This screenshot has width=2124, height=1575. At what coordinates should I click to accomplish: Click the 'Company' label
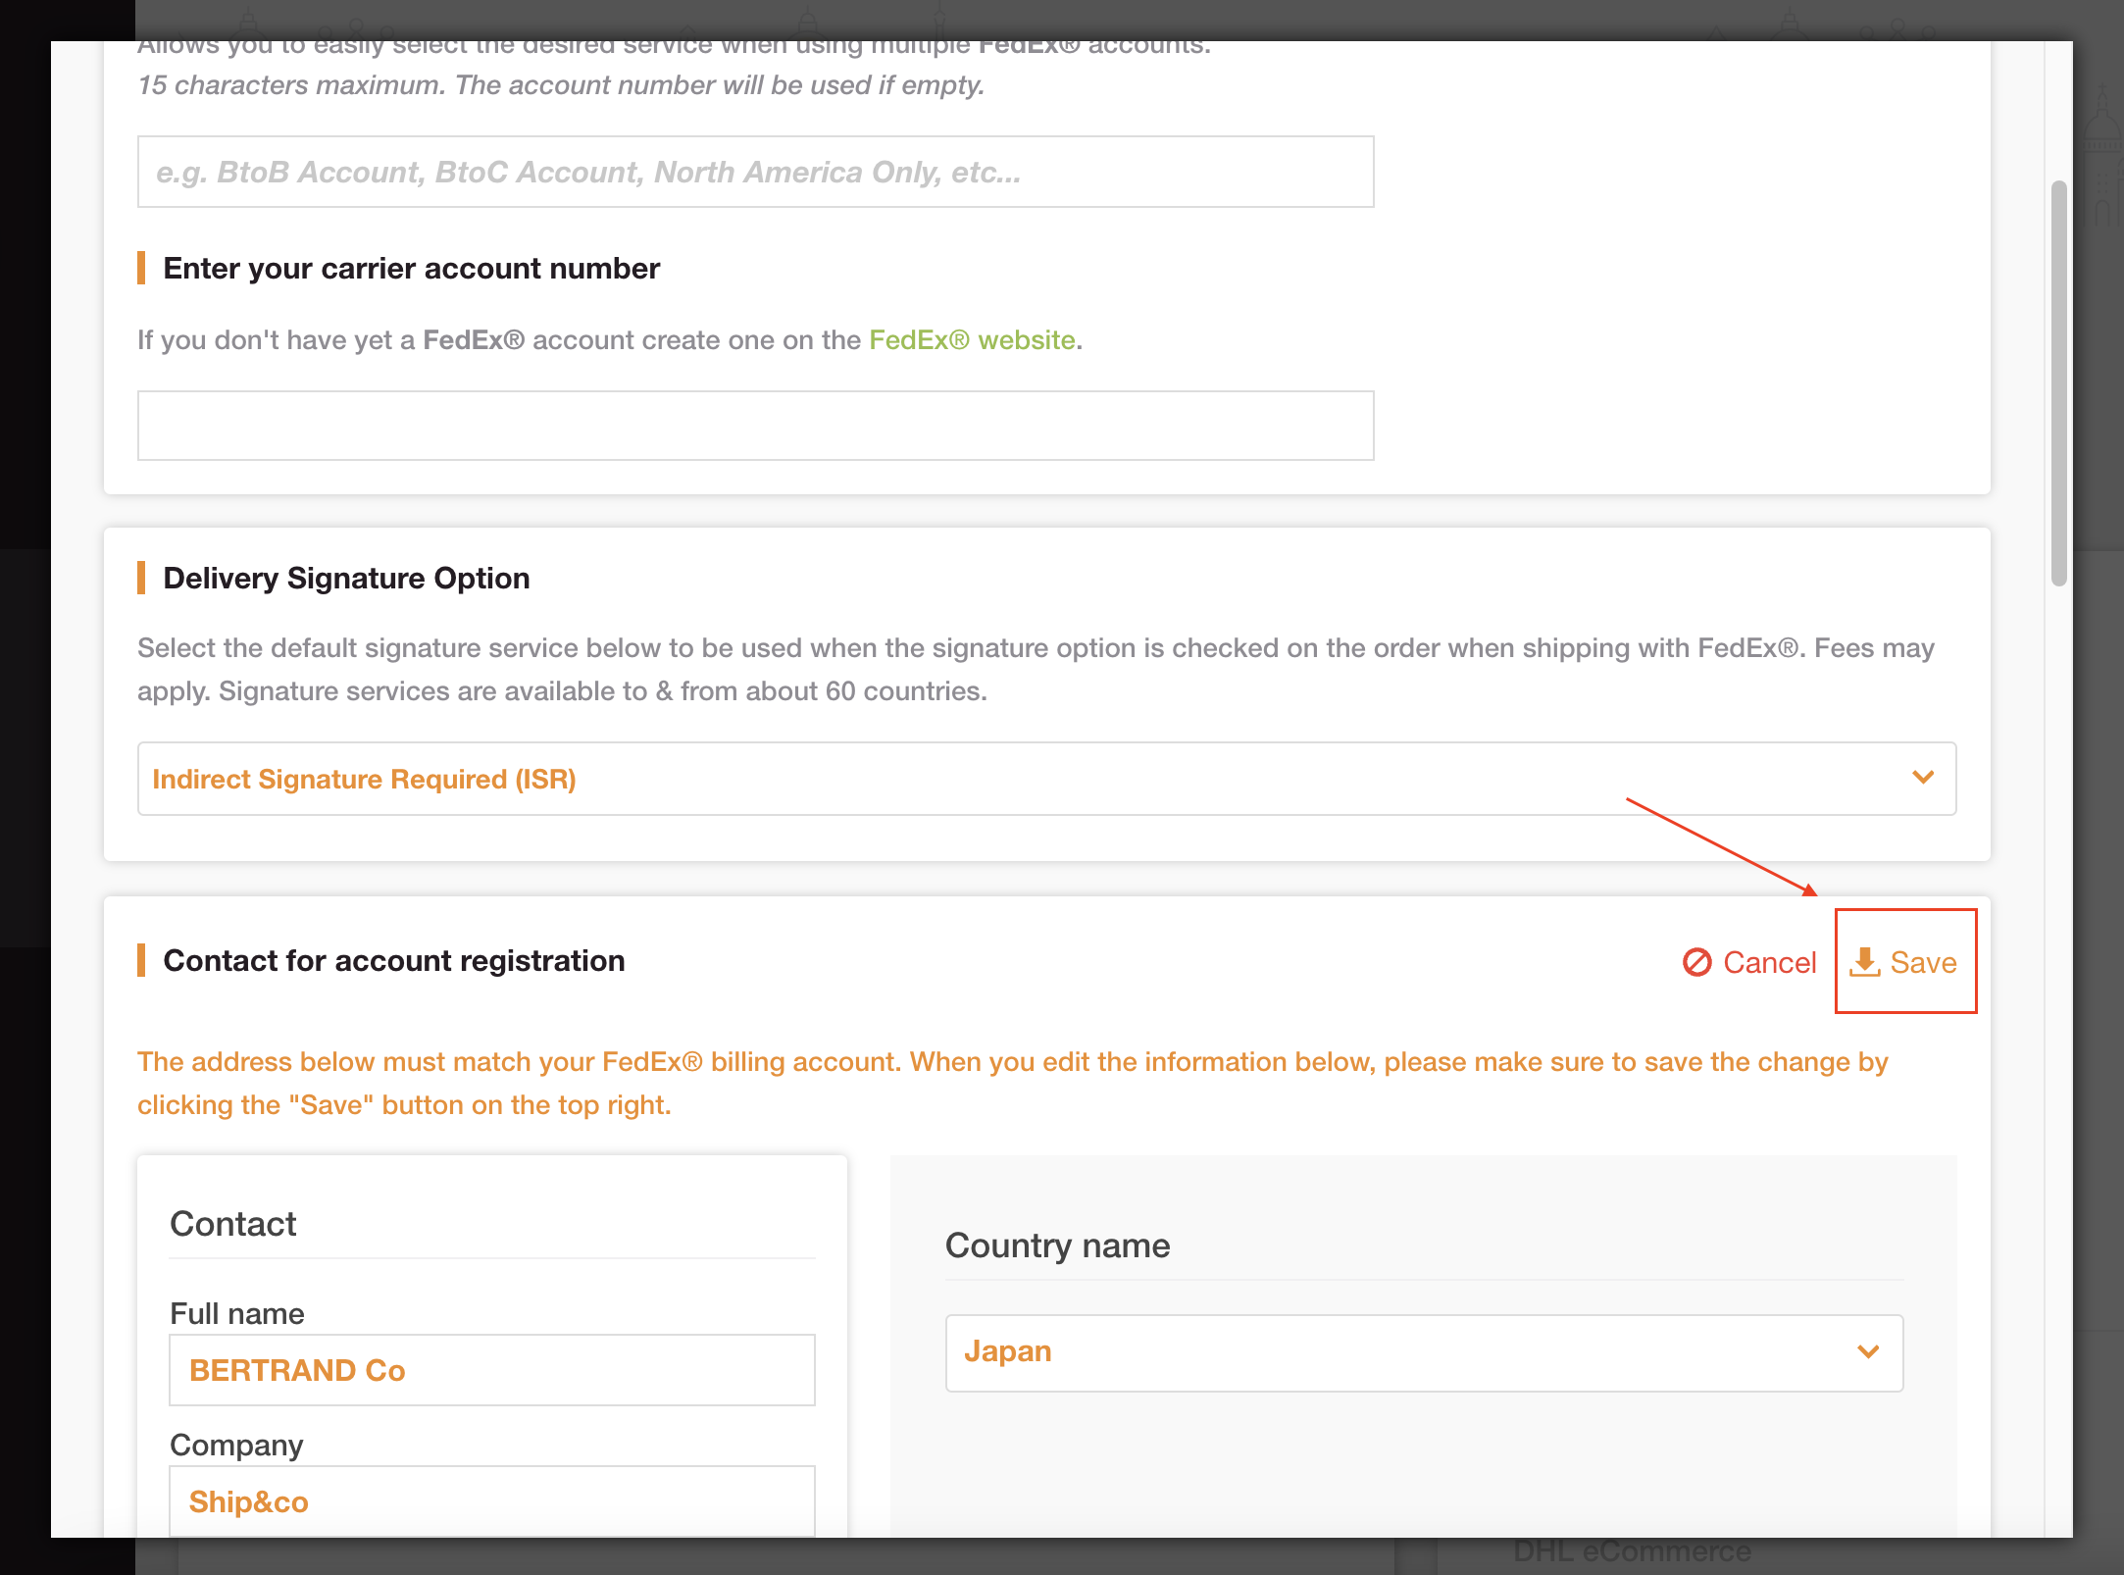tap(236, 1445)
